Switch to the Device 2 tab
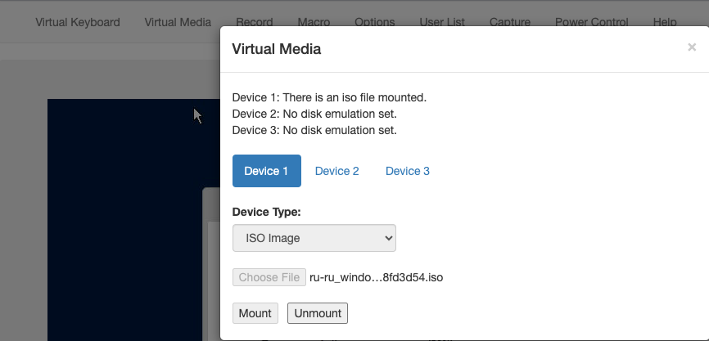 336,171
